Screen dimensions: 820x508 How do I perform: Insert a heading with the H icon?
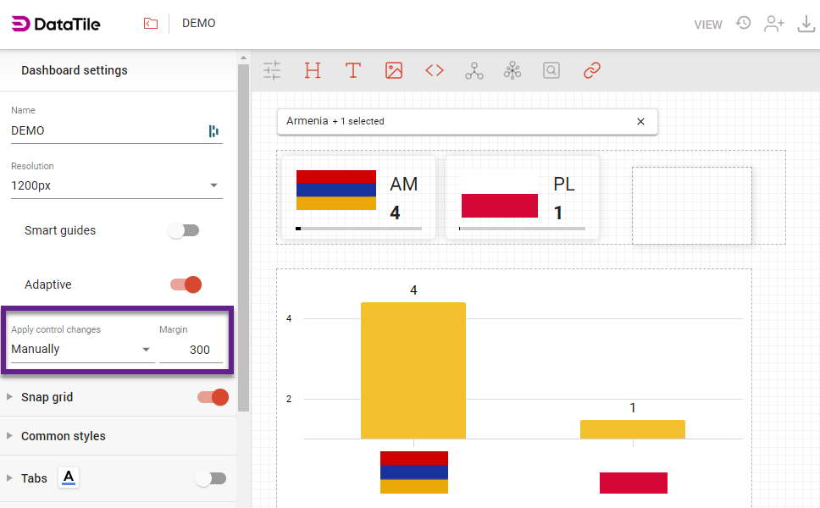tap(313, 70)
